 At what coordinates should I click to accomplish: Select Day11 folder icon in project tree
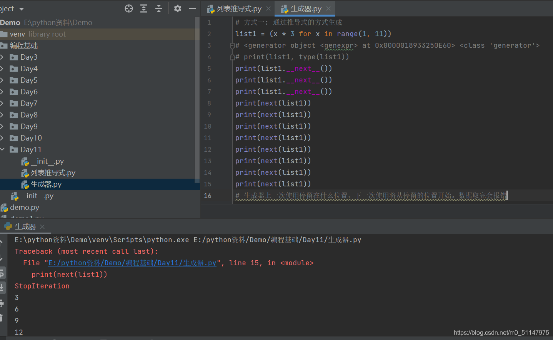click(14, 150)
